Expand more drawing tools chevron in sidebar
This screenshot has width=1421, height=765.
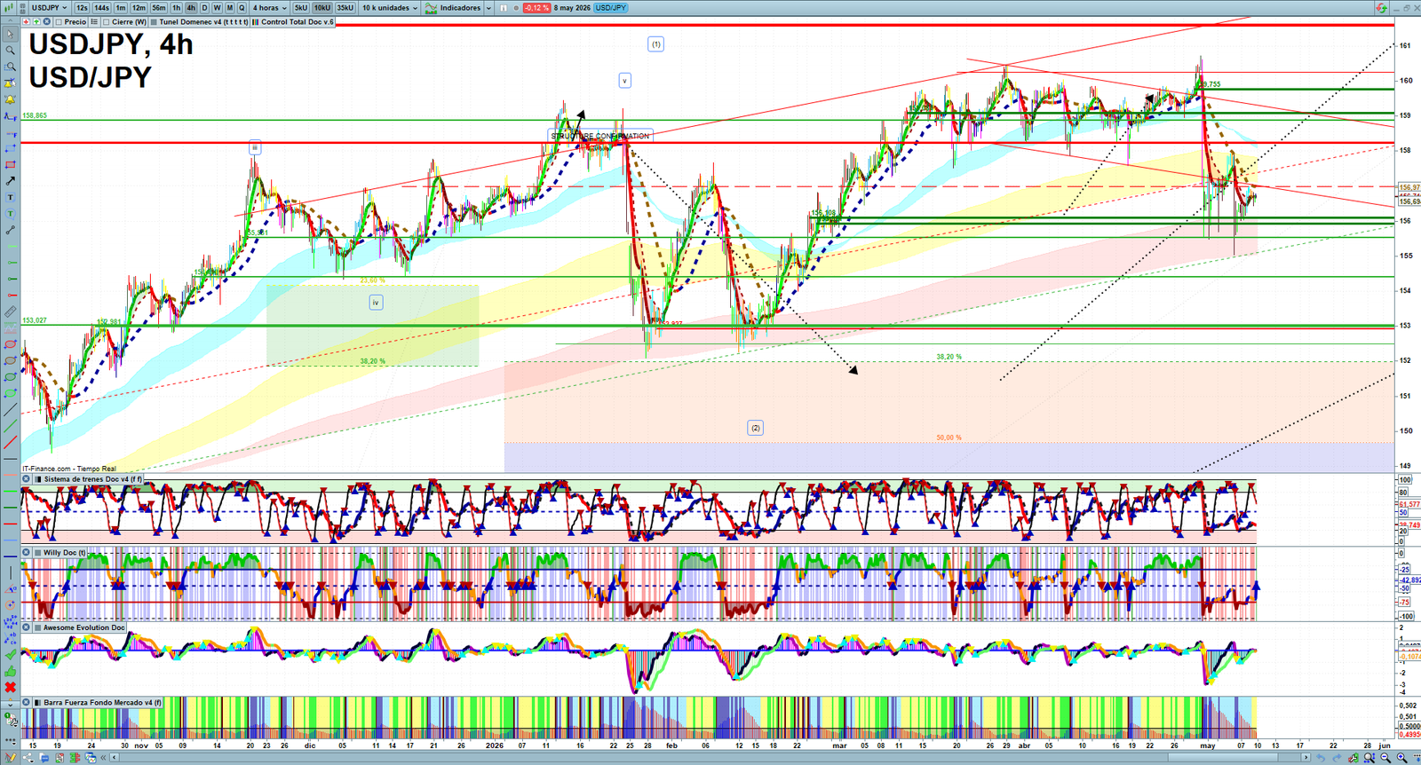(x=11, y=705)
